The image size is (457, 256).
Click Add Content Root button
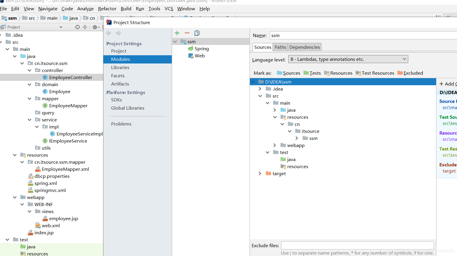click(x=448, y=84)
